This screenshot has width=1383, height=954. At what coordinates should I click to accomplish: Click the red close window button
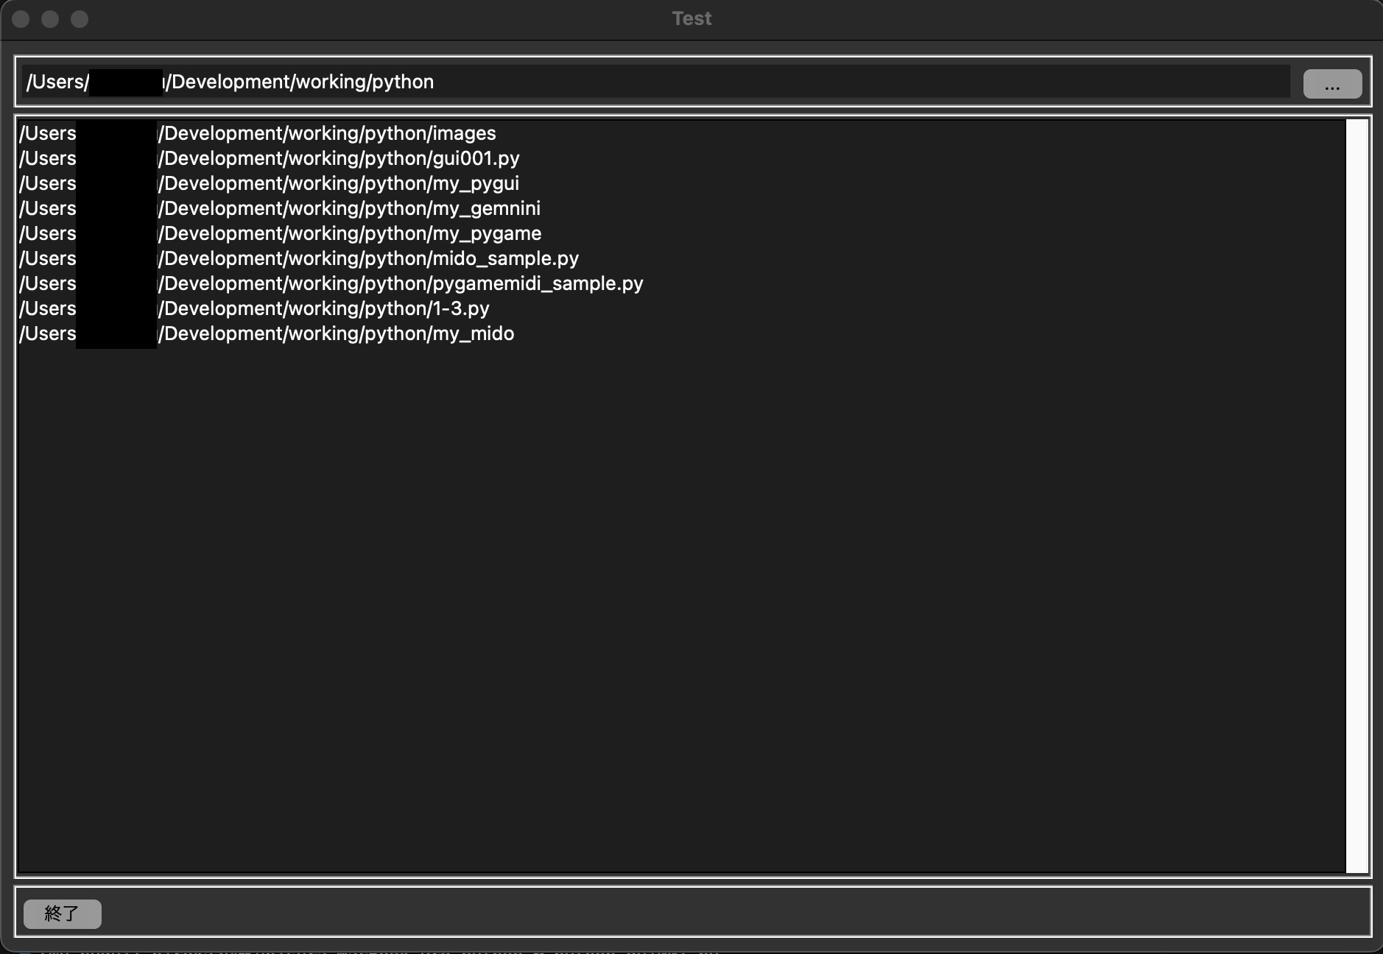pyautogui.click(x=21, y=18)
